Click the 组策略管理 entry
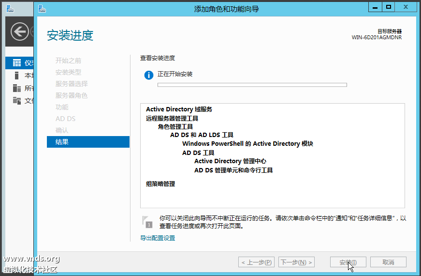421x276 pixels. click(160, 184)
